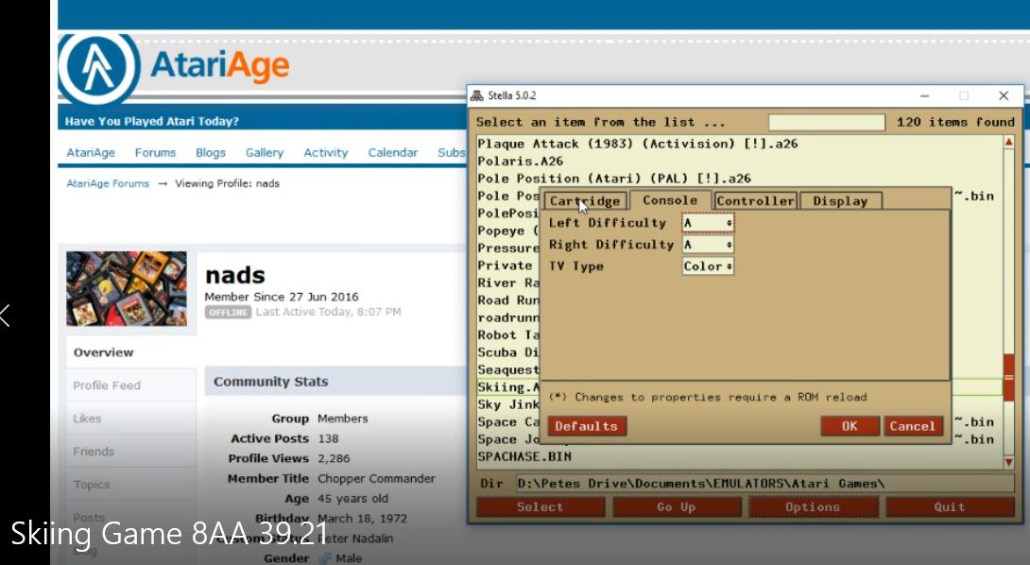Switch to the Controller tab
Viewport: 1030px width, 565px height.
[x=755, y=201]
